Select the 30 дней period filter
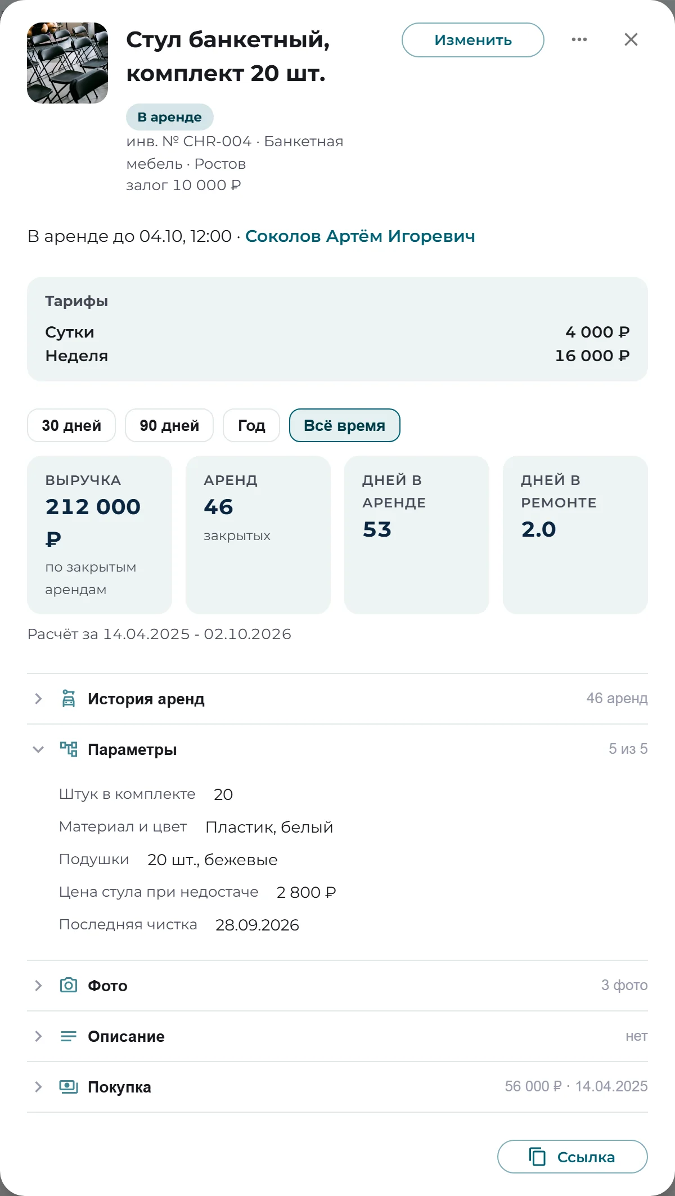The width and height of the screenshot is (675, 1196). (71, 425)
